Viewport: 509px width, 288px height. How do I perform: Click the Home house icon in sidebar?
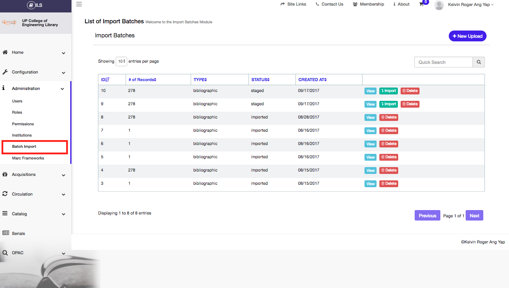(x=5, y=52)
